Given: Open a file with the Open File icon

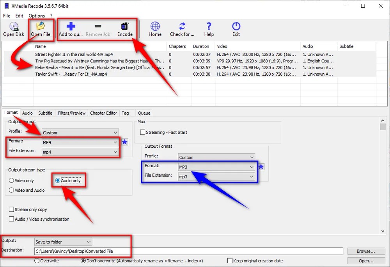Looking at the screenshot, I should 41,28.
